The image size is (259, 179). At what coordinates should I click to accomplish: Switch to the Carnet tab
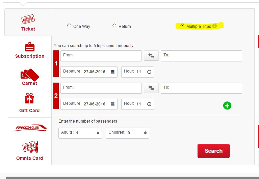coord(30,77)
